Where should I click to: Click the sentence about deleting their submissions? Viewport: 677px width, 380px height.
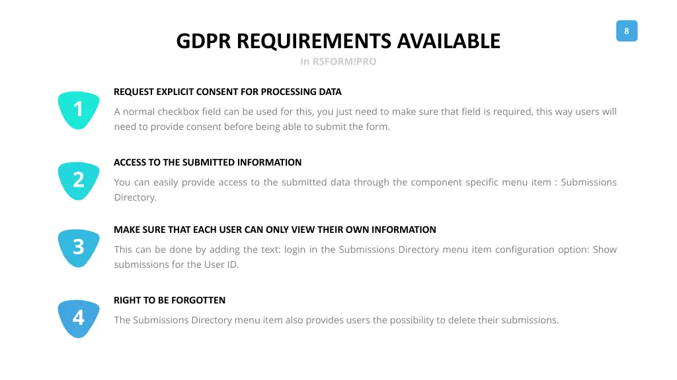[336, 320]
